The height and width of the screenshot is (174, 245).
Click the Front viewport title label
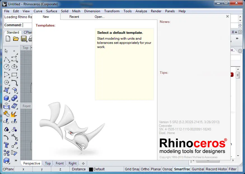click(x=27, y=106)
